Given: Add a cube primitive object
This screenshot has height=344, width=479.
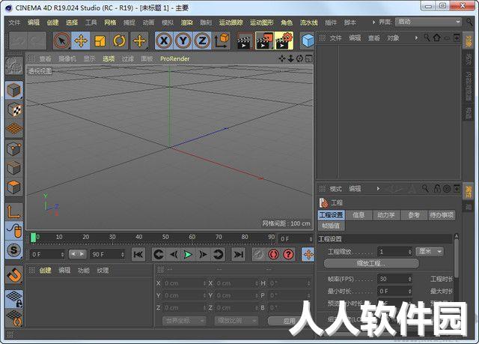Looking at the screenshot, I should pos(308,40).
